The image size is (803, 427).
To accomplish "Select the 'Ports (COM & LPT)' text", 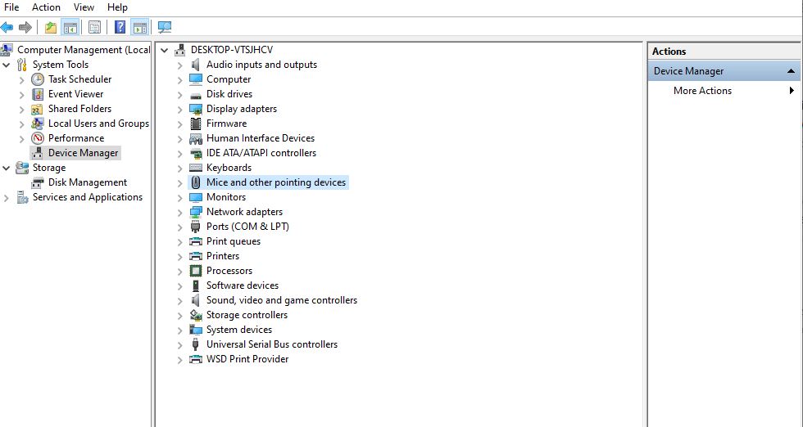I will coord(247,227).
